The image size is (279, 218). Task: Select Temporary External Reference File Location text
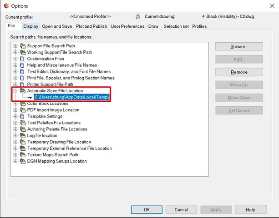click(x=69, y=148)
